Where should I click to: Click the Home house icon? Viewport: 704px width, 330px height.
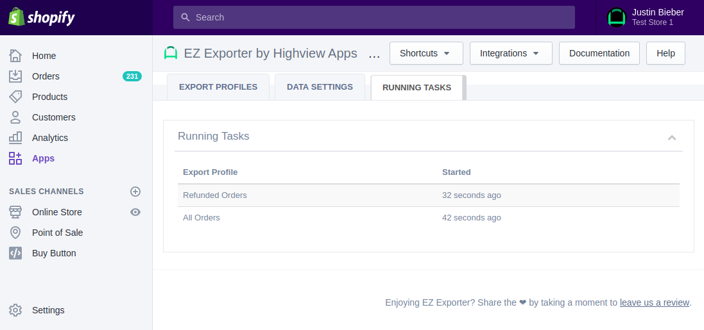15,56
